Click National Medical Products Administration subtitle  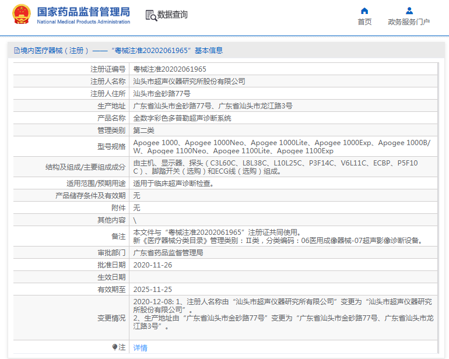(83, 22)
